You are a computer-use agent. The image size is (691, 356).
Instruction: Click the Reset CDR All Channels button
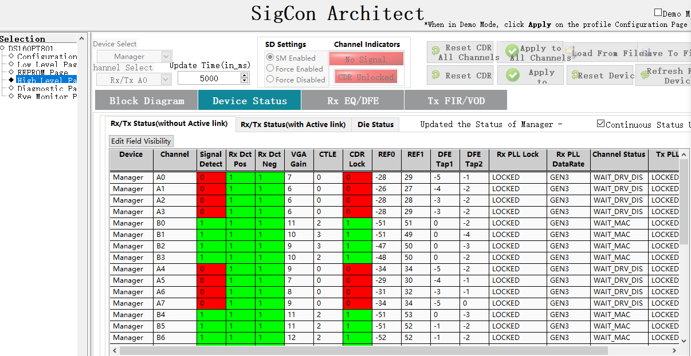(x=461, y=52)
